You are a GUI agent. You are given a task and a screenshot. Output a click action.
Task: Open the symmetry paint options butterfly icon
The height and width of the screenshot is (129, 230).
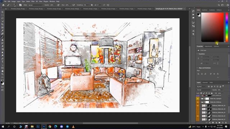(x=108, y=5)
